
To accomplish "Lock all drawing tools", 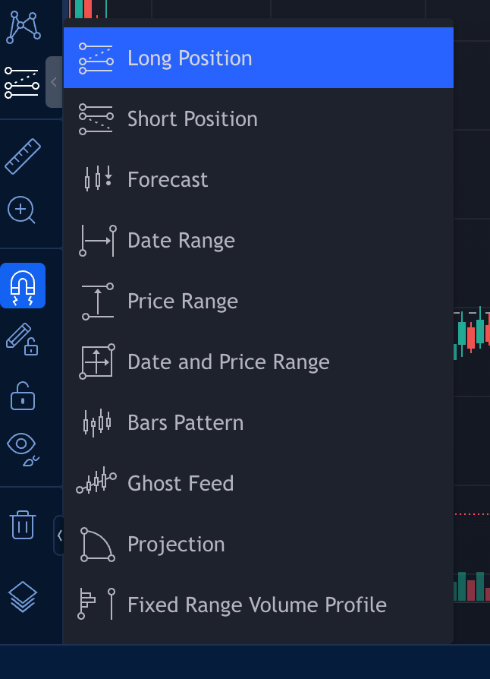I will click(x=23, y=396).
